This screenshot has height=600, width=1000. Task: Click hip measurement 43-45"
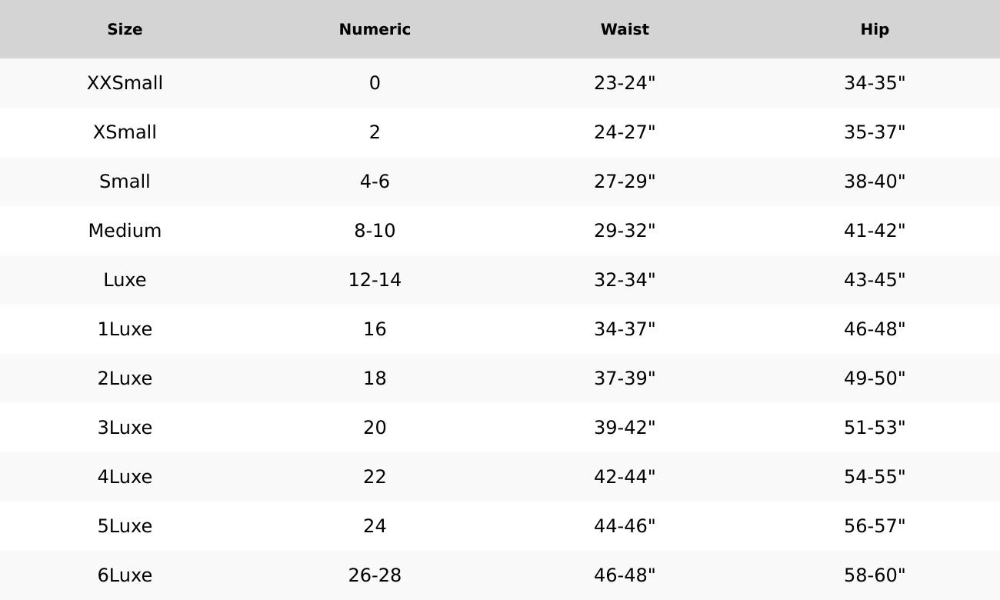pos(875,280)
